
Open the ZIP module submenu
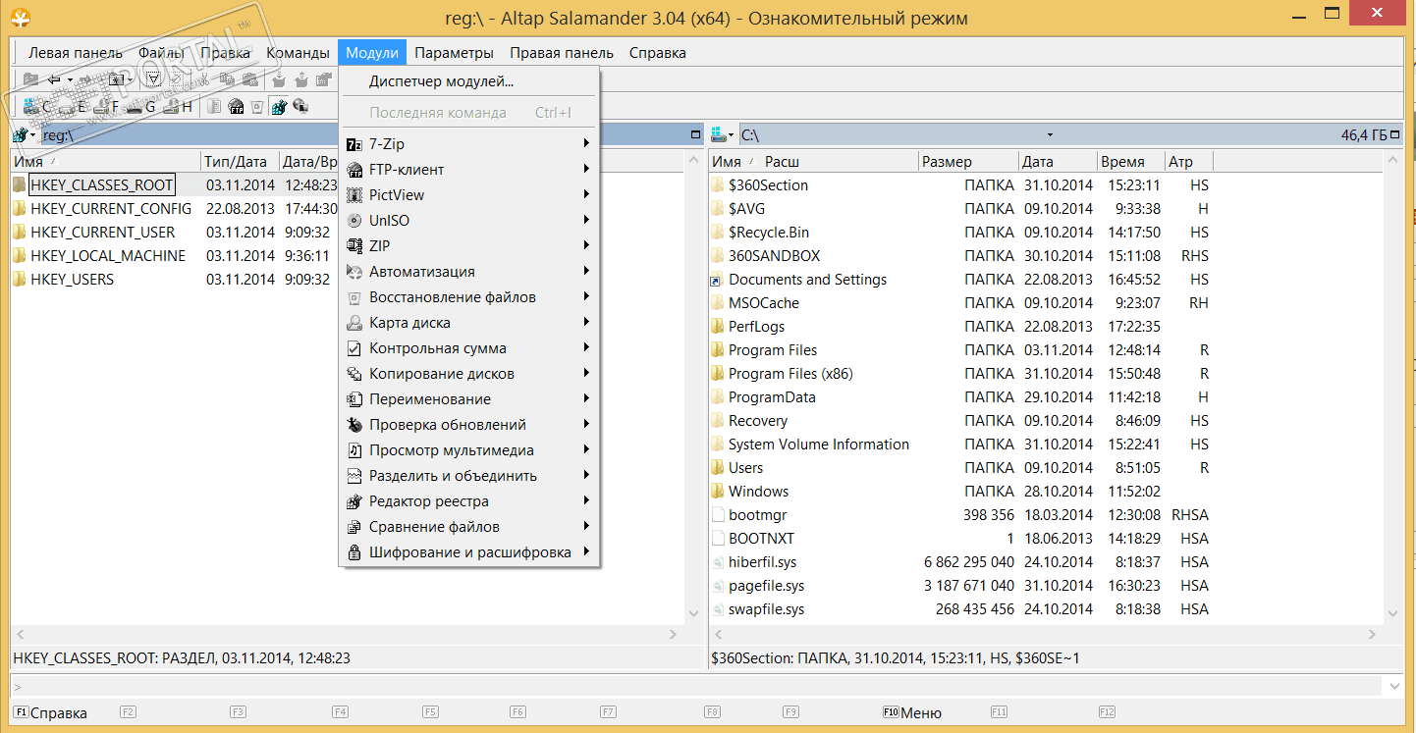point(469,245)
